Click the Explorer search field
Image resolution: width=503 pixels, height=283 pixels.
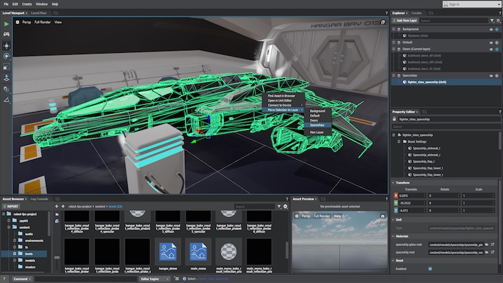pyautogui.click(x=453, y=21)
